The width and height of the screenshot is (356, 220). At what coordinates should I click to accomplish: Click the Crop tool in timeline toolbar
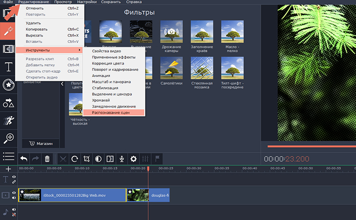tap(87, 158)
